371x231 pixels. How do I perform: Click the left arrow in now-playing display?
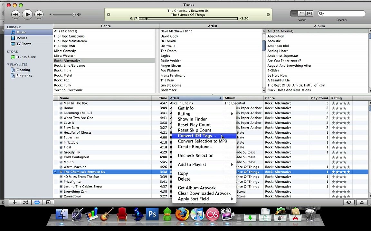click(x=108, y=15)
